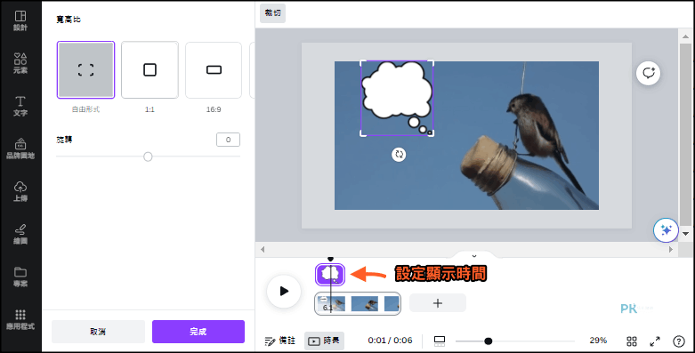This screenshot has height=353, width=695.
Task: Enter fullscreen with expand arrows icon
Action: click(655, 341)
